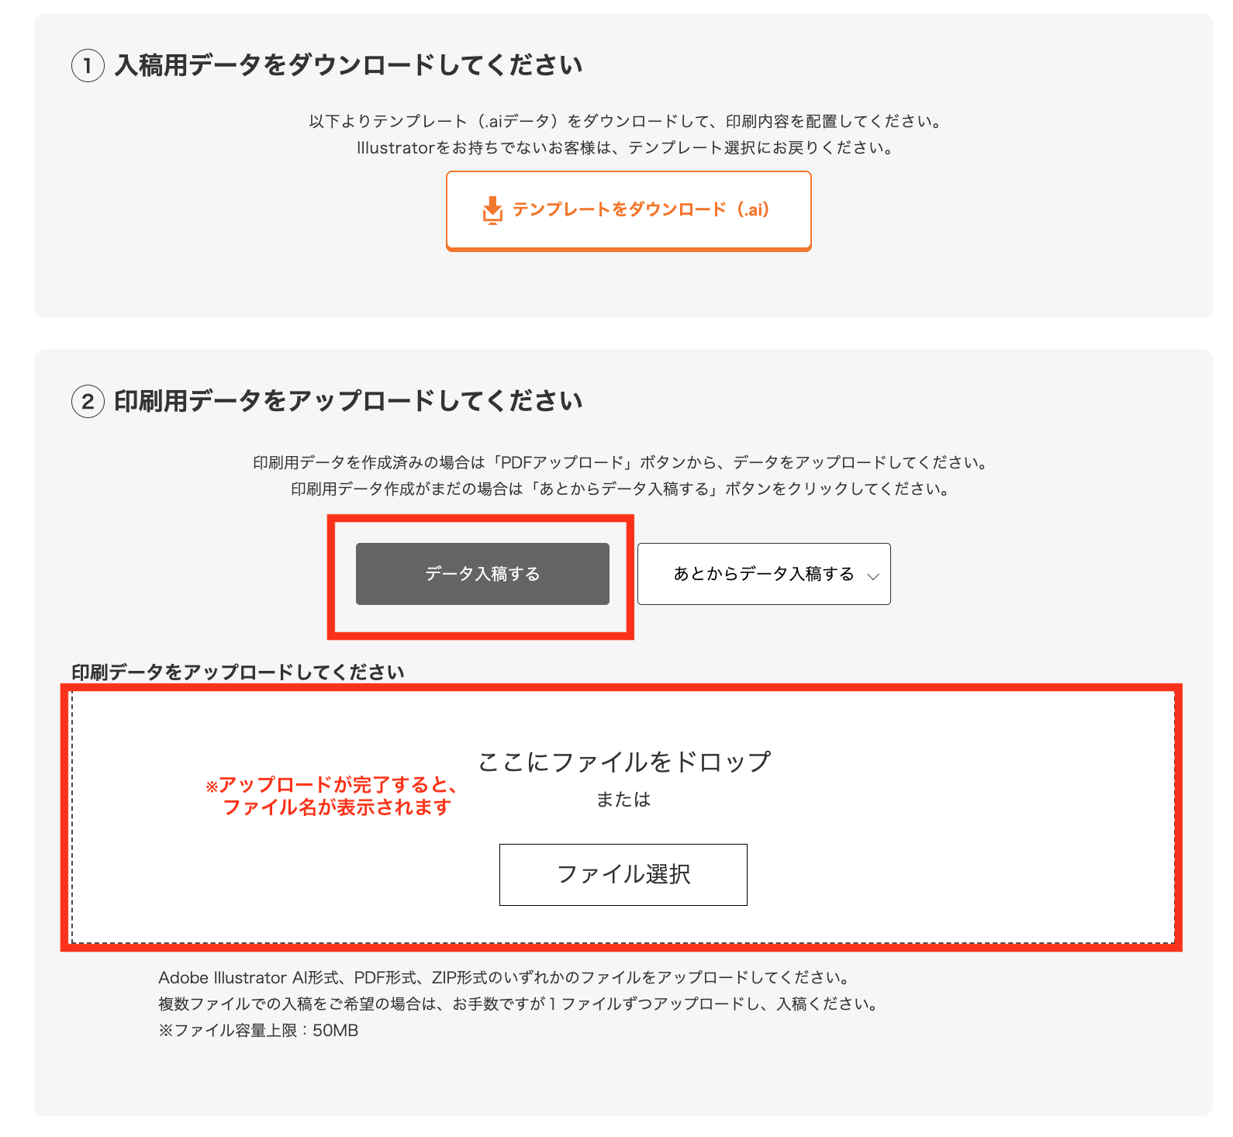The height and width of the screenshot is (1137, 1233).
Task: Click the circled step 1 icon
Action: click(88, 66)
